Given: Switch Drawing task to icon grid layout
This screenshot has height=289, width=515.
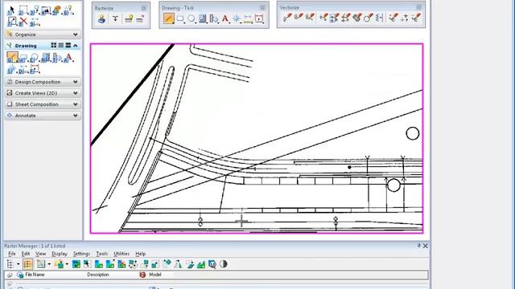Looking at the screenshot, I should point(54,45).
